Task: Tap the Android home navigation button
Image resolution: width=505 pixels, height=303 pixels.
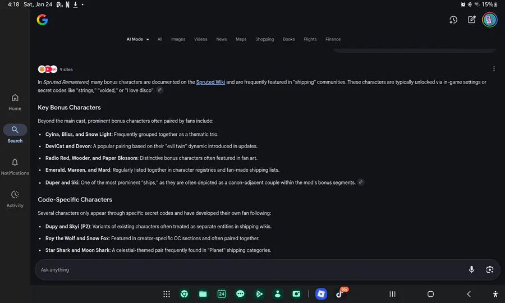Action: [430, 294]
